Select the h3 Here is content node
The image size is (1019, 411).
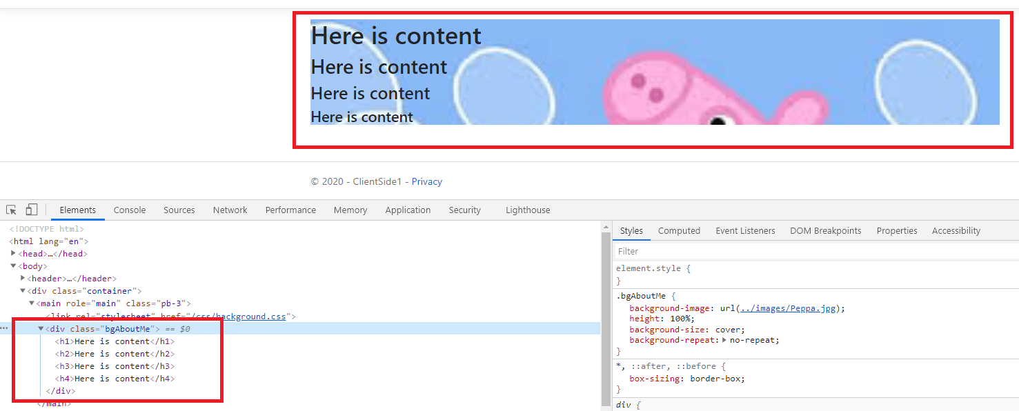coord(115,366)
